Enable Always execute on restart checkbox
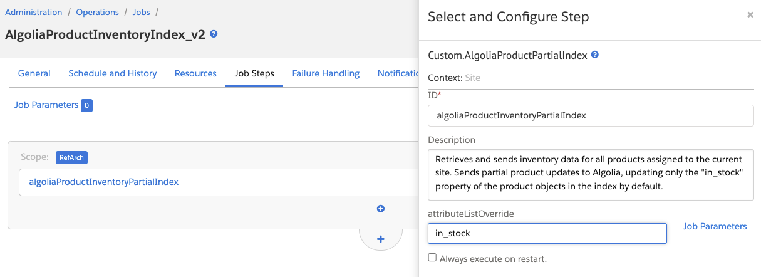The height and width of the screenshot is (277, 761). click(432, 258)
